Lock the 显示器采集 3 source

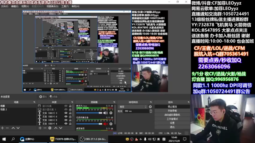70,109
